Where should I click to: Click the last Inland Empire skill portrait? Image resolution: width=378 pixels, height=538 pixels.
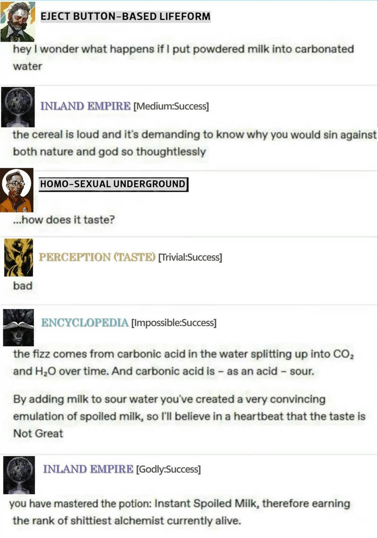19,475
